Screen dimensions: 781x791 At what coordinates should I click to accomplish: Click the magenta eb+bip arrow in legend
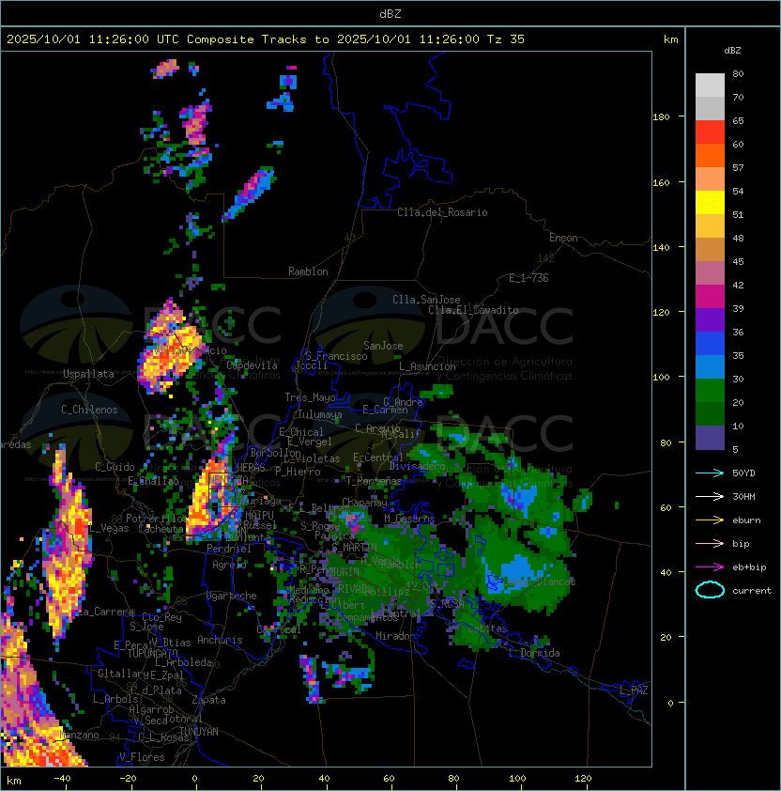click(x=710, y=567)
